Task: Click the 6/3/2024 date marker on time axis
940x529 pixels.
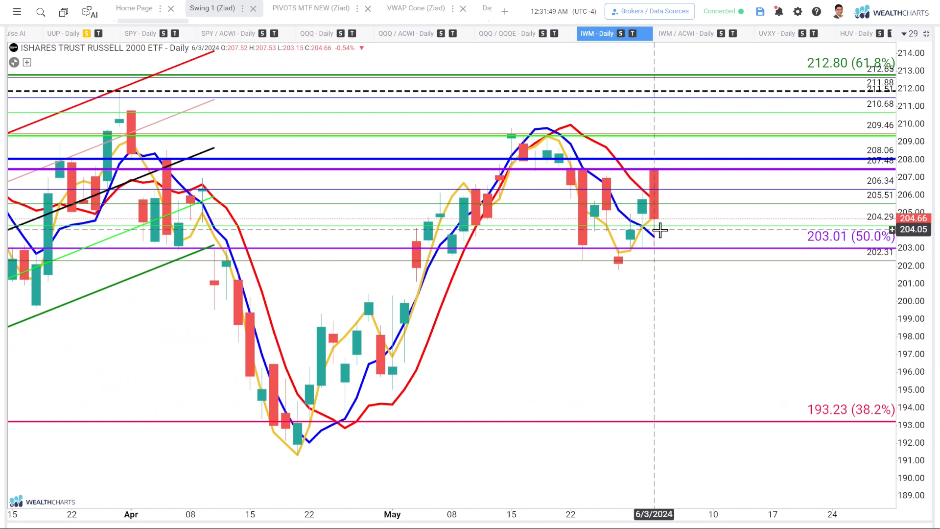Action: click(654, 514)
